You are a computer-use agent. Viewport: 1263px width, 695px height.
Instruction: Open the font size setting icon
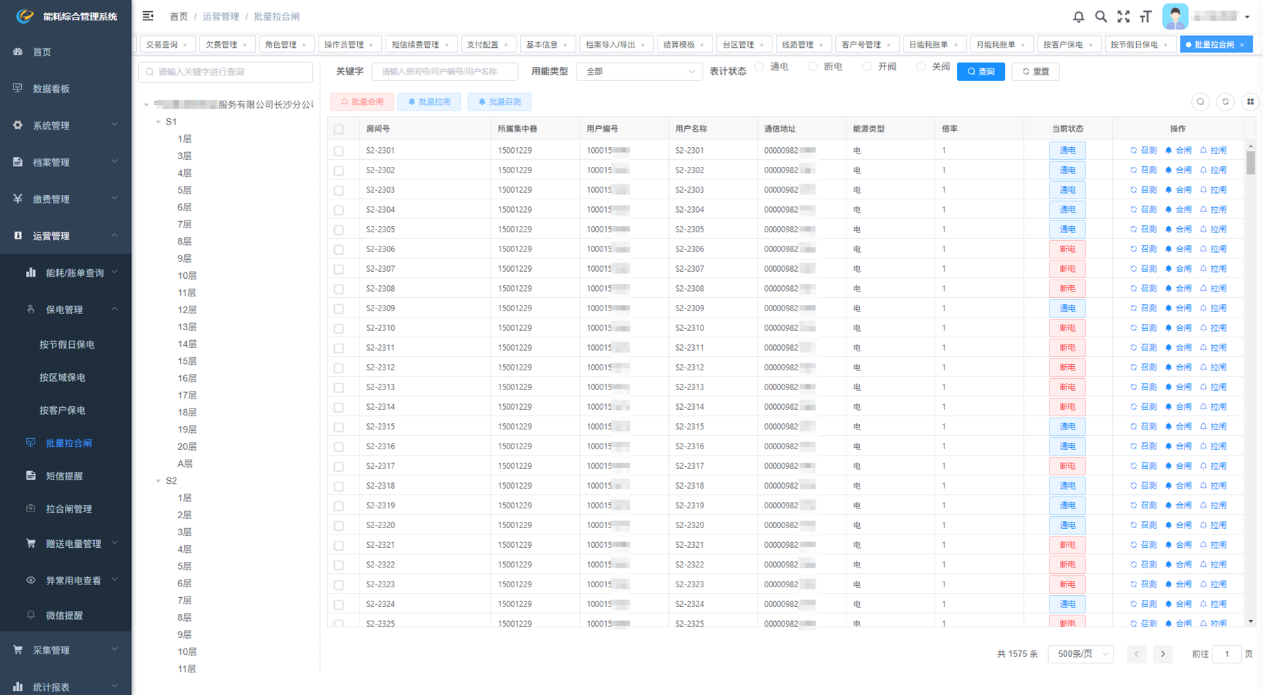(x=1146, y=16)
